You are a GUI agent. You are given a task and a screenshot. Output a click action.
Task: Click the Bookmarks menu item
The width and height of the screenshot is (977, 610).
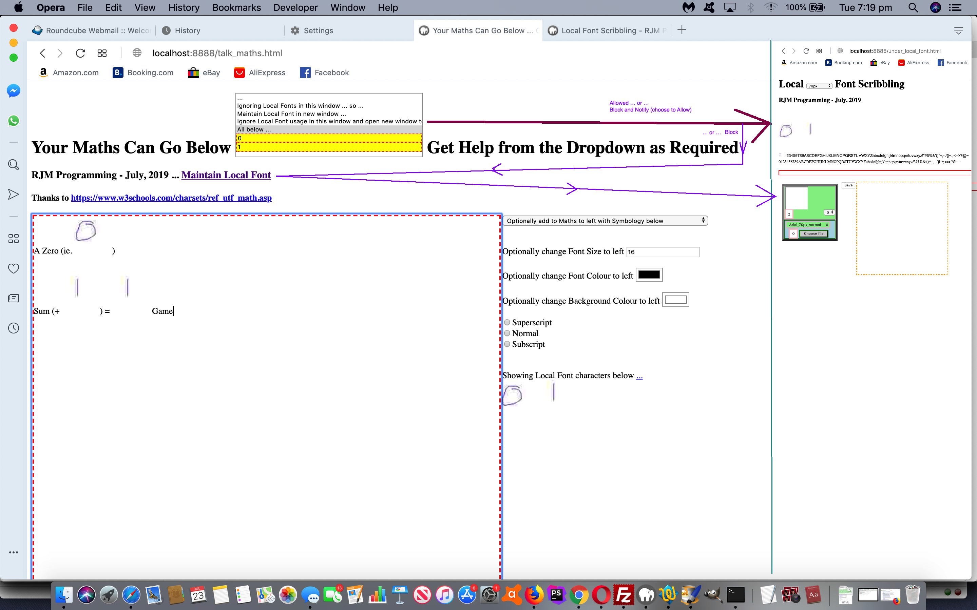[x=236, y=8]
